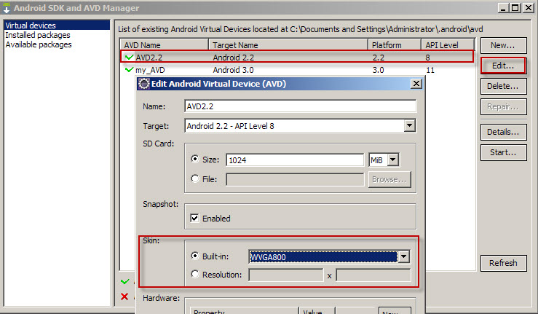Select the my_AVD row name
538x314 pixels.
coord(150,70)
